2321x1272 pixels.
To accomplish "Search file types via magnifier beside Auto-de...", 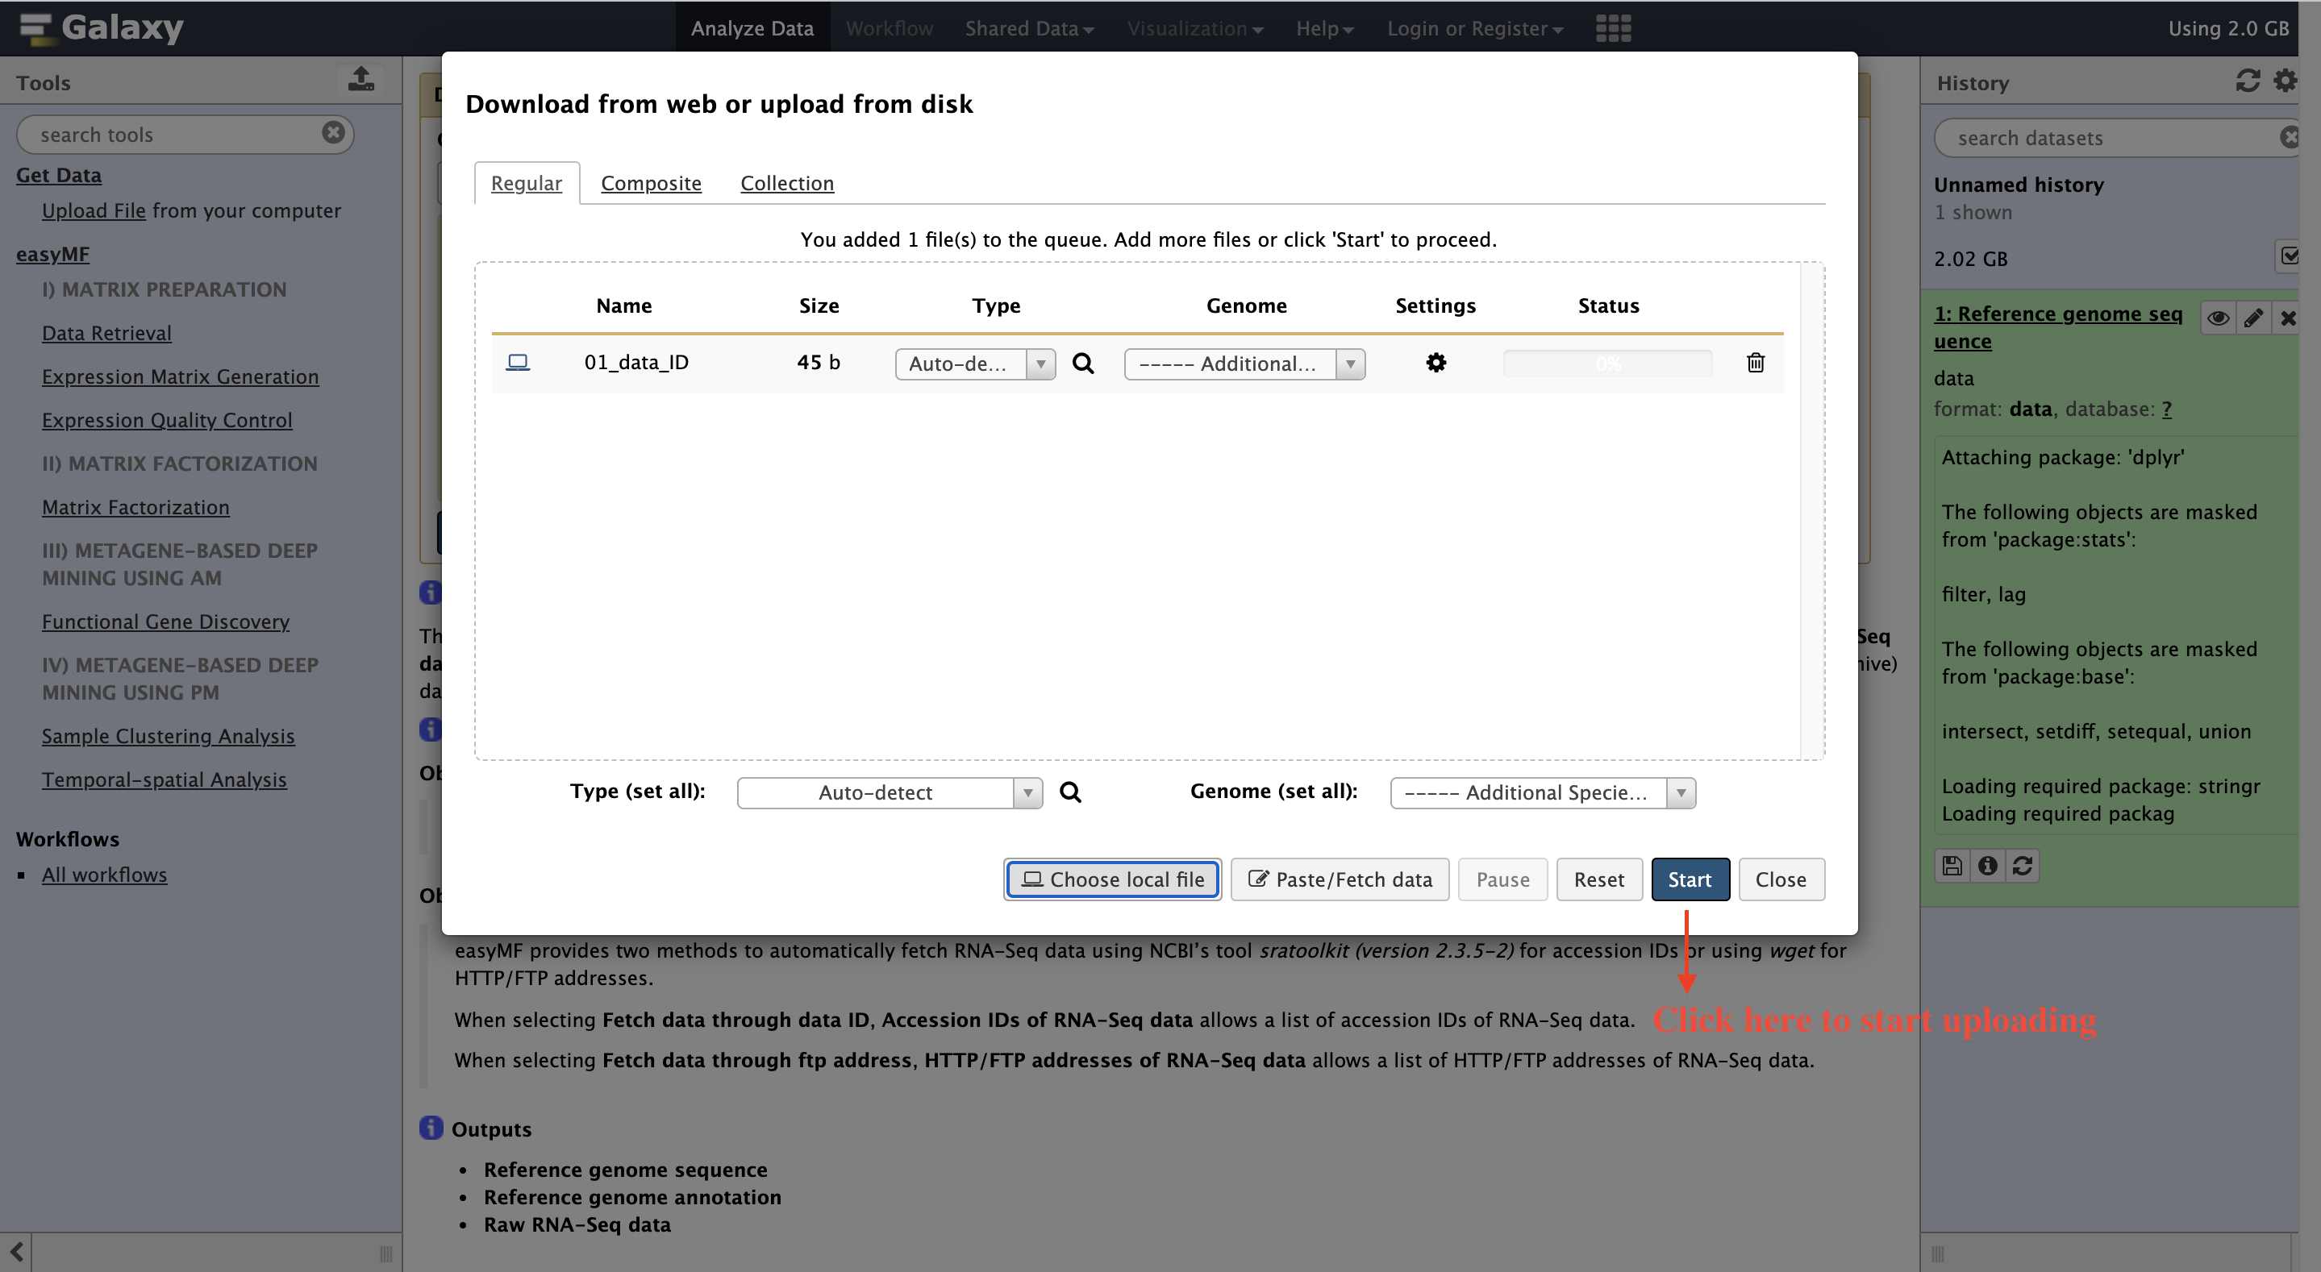I will [x=1082, y=364].
